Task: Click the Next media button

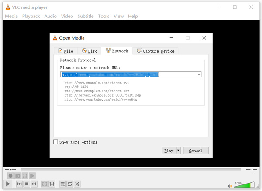Action: (x=34, y=184)
